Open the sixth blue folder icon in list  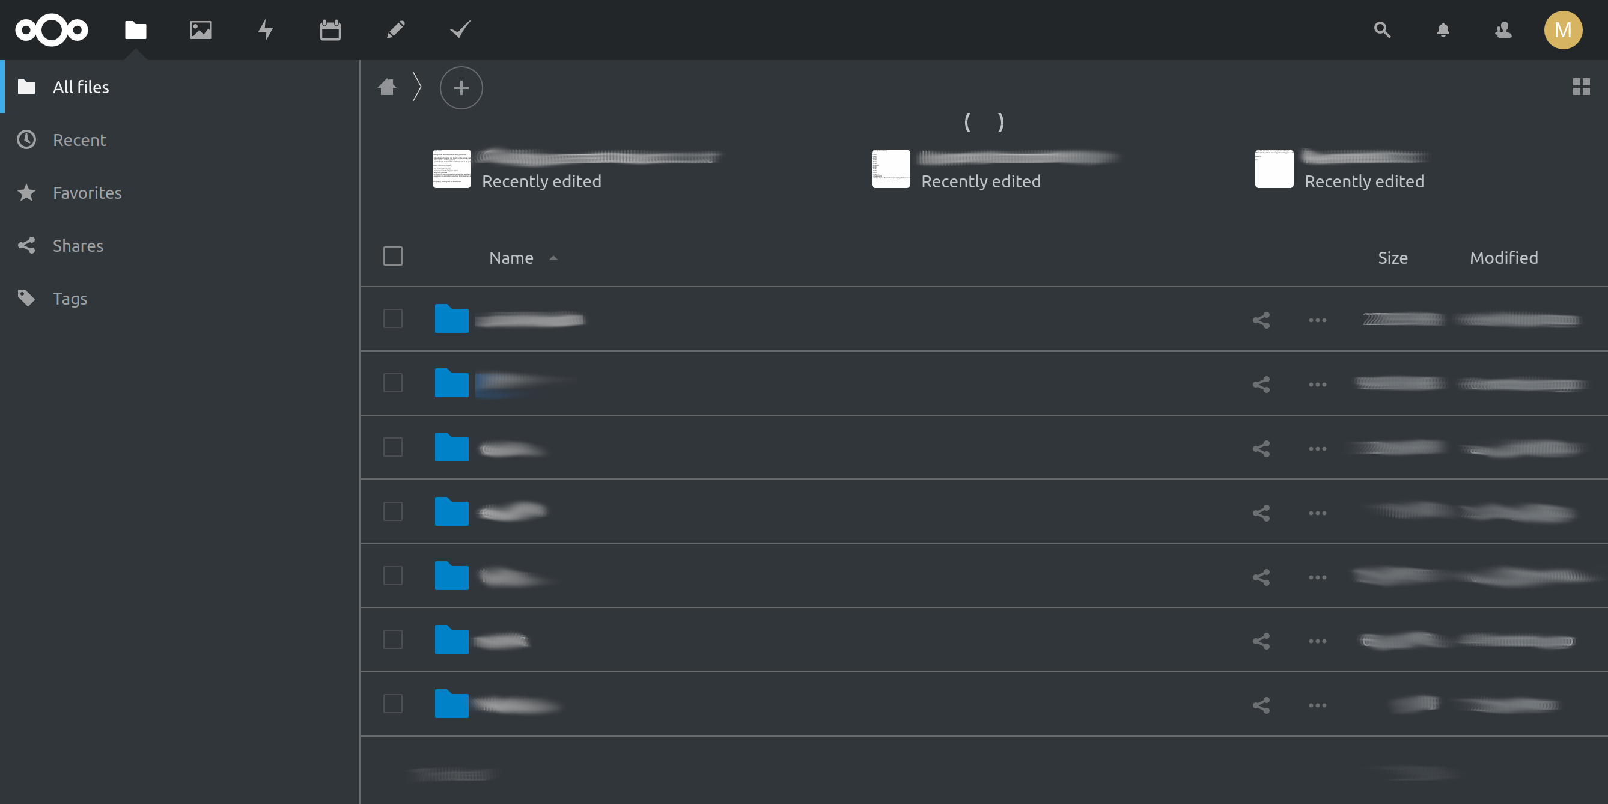(x=451, y=639)
